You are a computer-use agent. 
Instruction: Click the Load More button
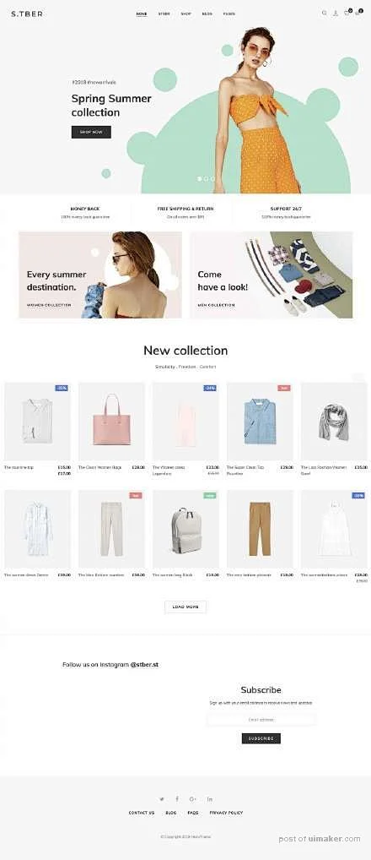[185, 607]
